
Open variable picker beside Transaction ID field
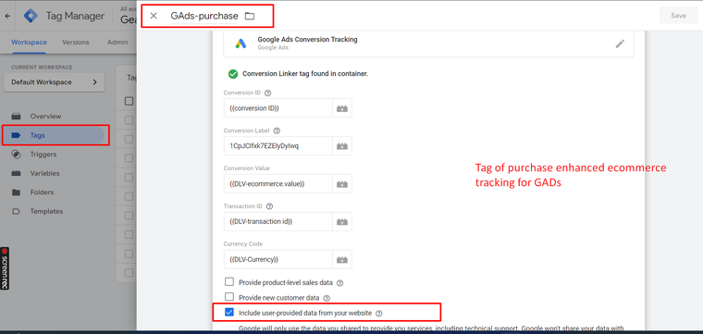click(342, 221)
